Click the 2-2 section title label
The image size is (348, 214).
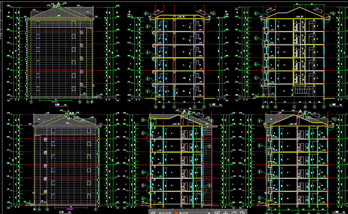tap(333, 104)
